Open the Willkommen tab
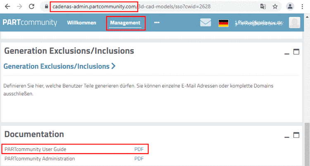The width and height of the screenshot is (310, 166). pos(82,23)
